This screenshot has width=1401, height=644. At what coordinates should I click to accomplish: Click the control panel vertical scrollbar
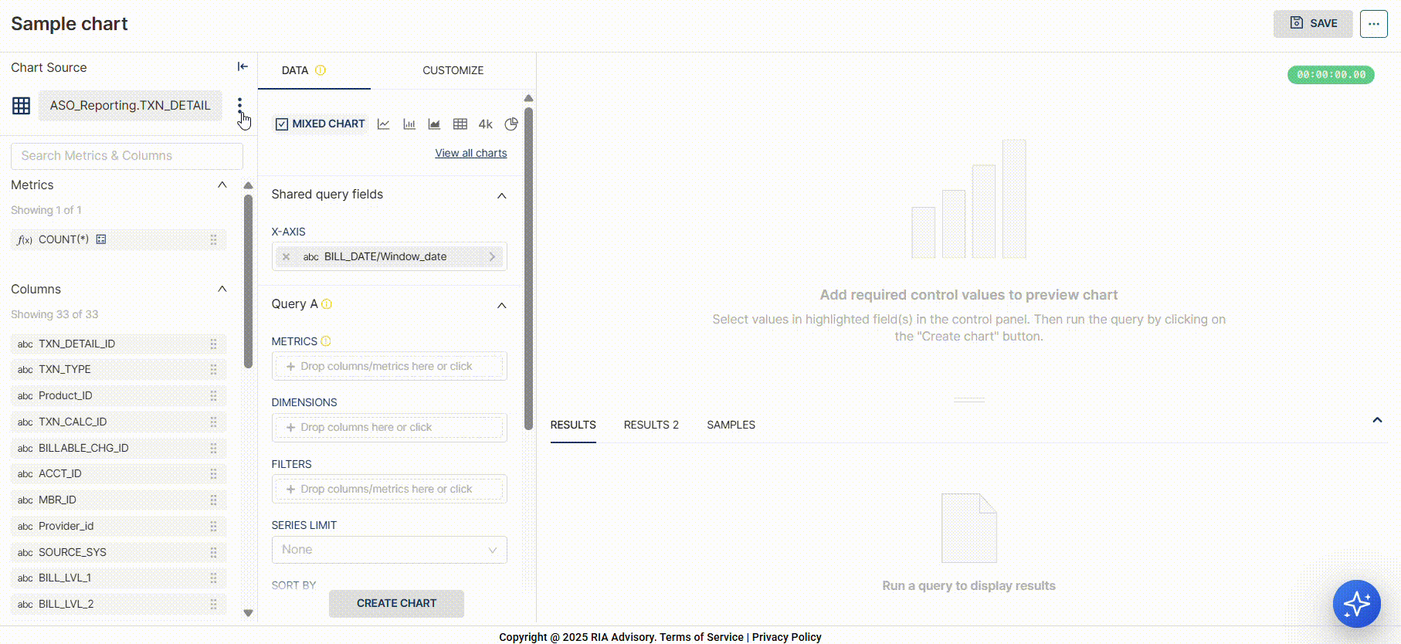(528, 263)
